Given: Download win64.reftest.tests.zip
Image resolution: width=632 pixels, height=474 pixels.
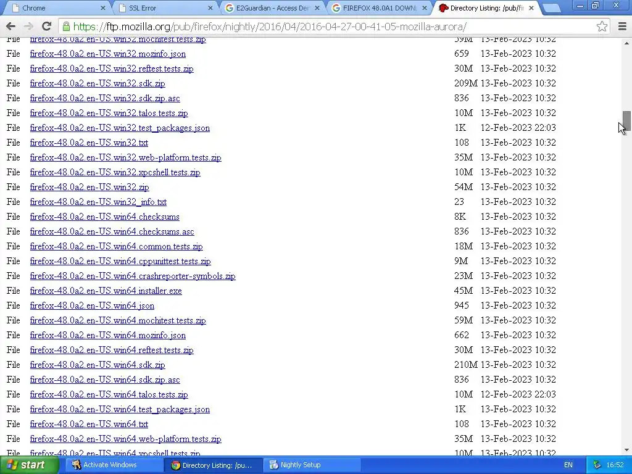Looking at the screenshot, I should pyautogui.click(x=112, y=351).
